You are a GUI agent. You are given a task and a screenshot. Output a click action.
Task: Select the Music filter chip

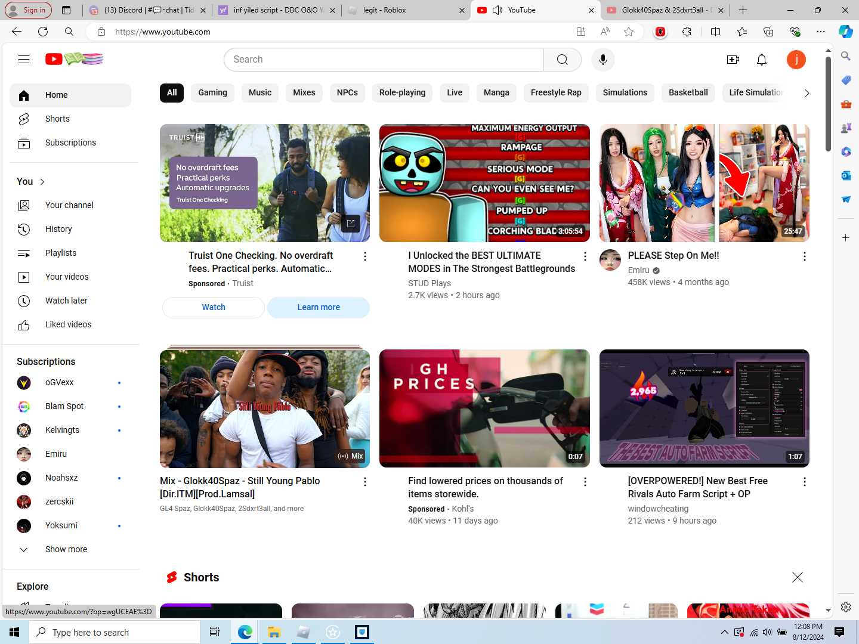point(260,93)
